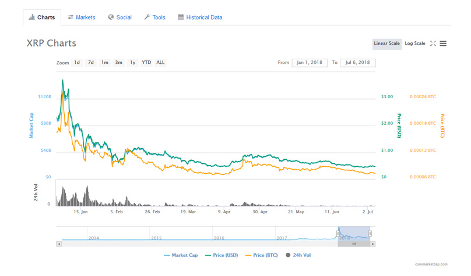Click the 2017 label in navigator
471x276 pixels.
click(x=282, y=238)
